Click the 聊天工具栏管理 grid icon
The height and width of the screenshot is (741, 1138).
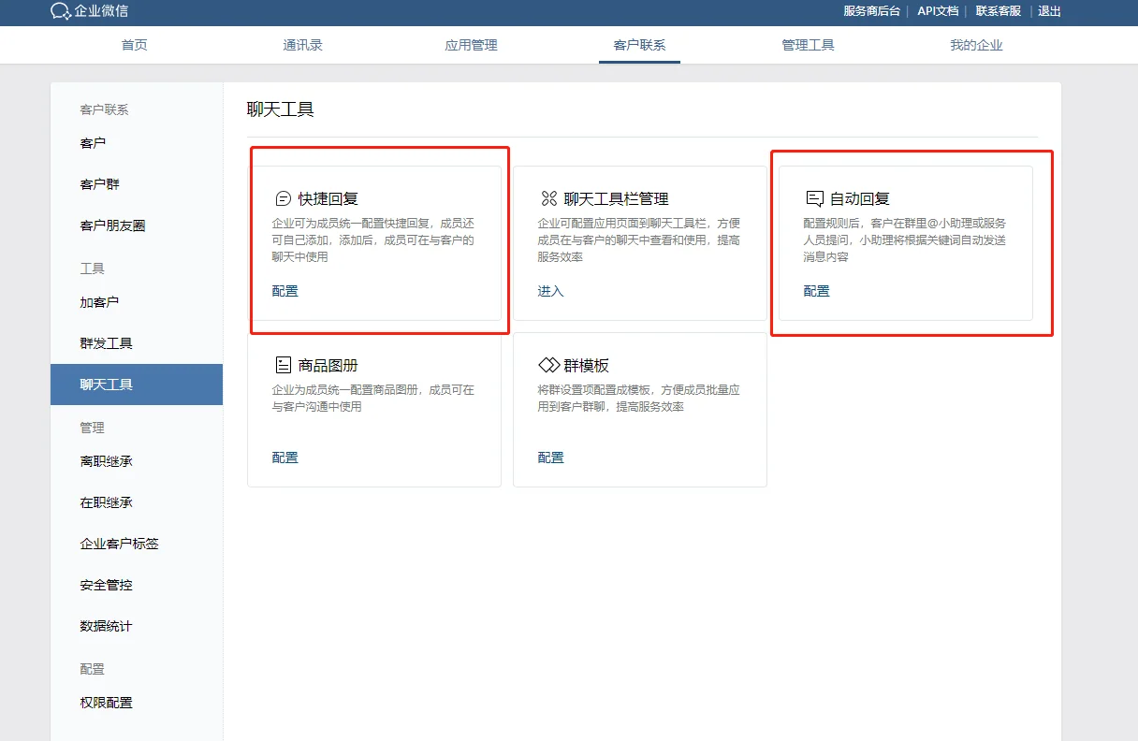[x=548, y=198]
